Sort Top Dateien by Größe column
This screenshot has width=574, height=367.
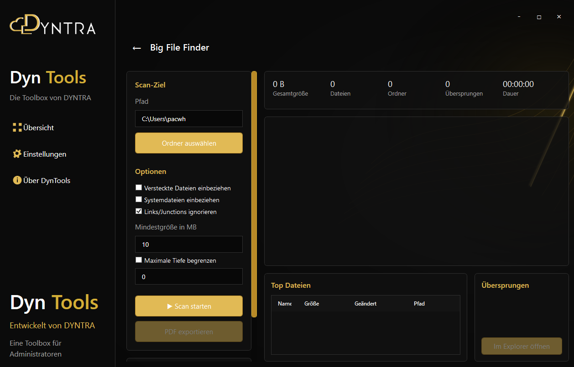click(312, 303)
